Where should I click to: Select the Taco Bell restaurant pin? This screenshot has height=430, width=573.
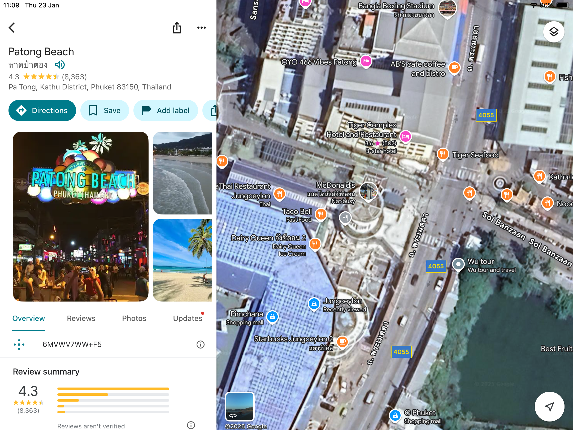tap(321, 214)
